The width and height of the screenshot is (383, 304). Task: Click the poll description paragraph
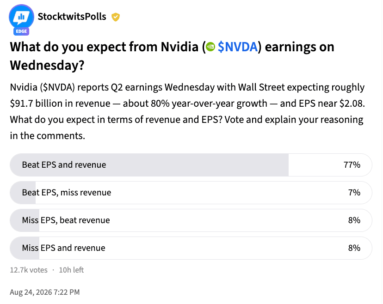[187, 111]
